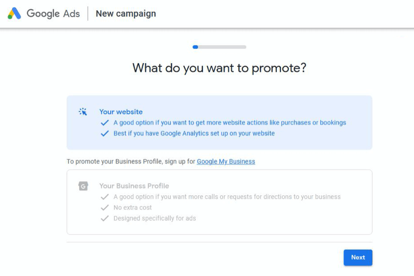Screen dimensions: 414x276
Task: Choose the 'Your website' heading text
Action: pos(121,112)
